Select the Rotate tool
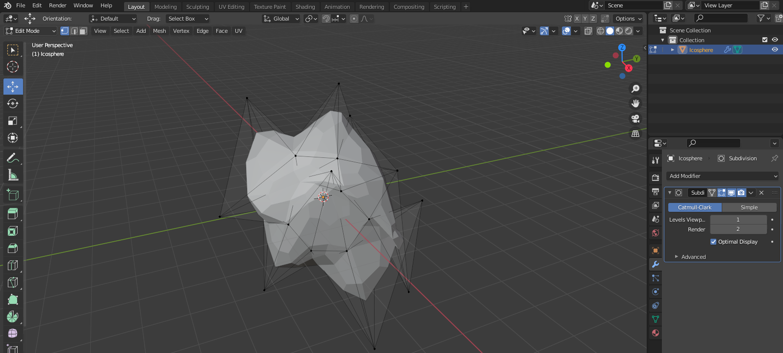Image resolution: width=783 pixels, height=353 pixels. tap(13, 103)
